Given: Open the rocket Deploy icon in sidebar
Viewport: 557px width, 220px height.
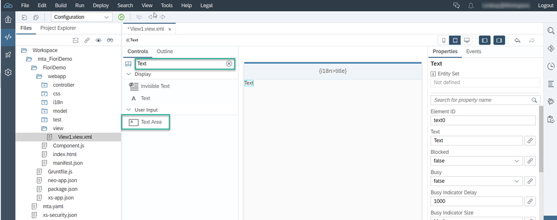Looking at the screenshot, I should coord(8,54).
